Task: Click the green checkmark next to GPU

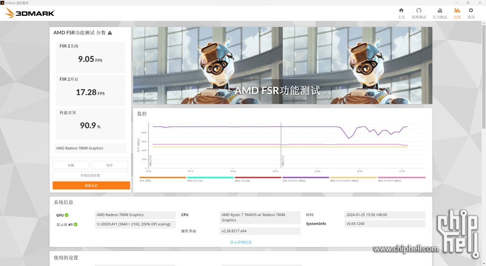Action: [66, 215]
